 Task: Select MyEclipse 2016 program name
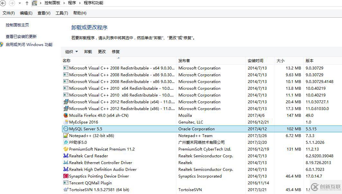(84, 122)
